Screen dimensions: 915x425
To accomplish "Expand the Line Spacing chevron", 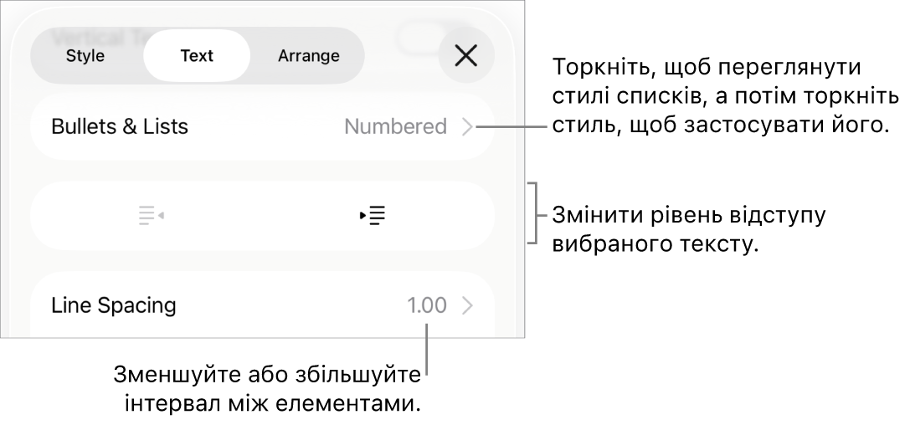I will [x=468, y=305].
